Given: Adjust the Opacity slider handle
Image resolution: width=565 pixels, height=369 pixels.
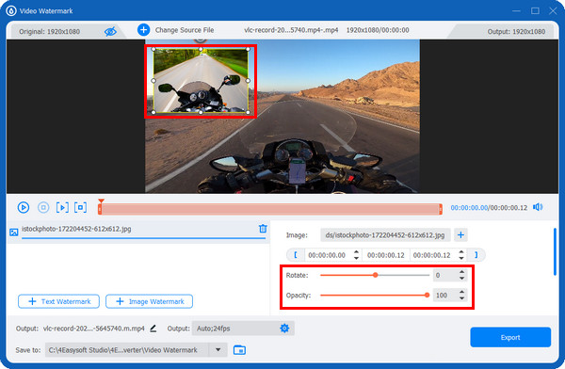Looking at the screenshot, I should pos(427,296).
